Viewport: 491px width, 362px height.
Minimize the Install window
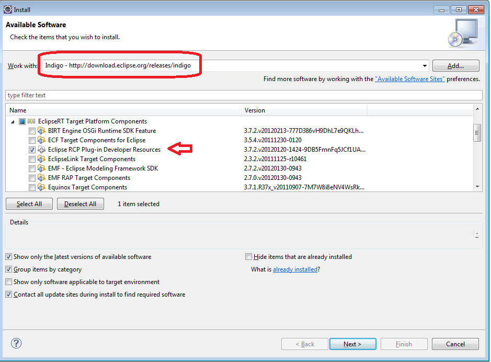point(441,10)
